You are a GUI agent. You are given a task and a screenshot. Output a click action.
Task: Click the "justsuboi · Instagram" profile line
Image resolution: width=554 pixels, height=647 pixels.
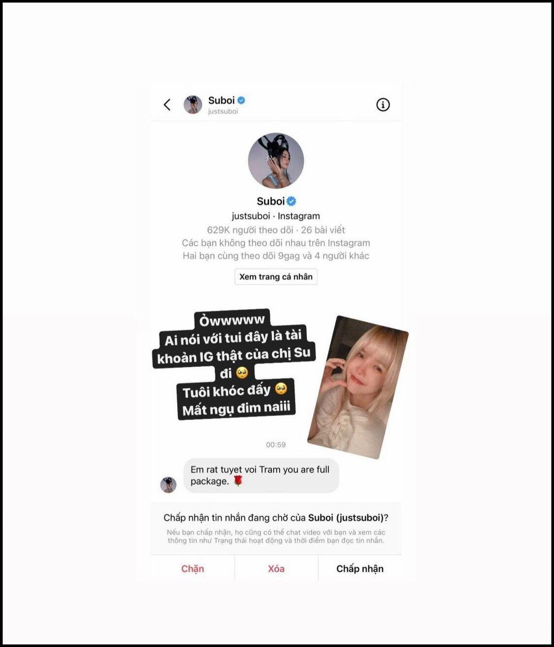276,216
